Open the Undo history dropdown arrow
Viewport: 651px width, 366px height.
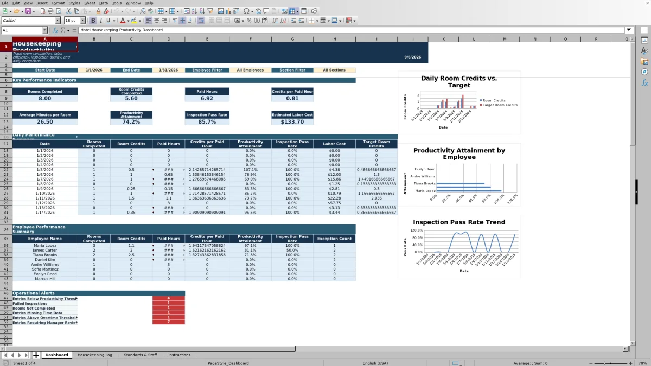(122, 11)
